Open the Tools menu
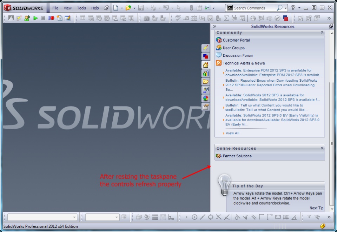 81,8
